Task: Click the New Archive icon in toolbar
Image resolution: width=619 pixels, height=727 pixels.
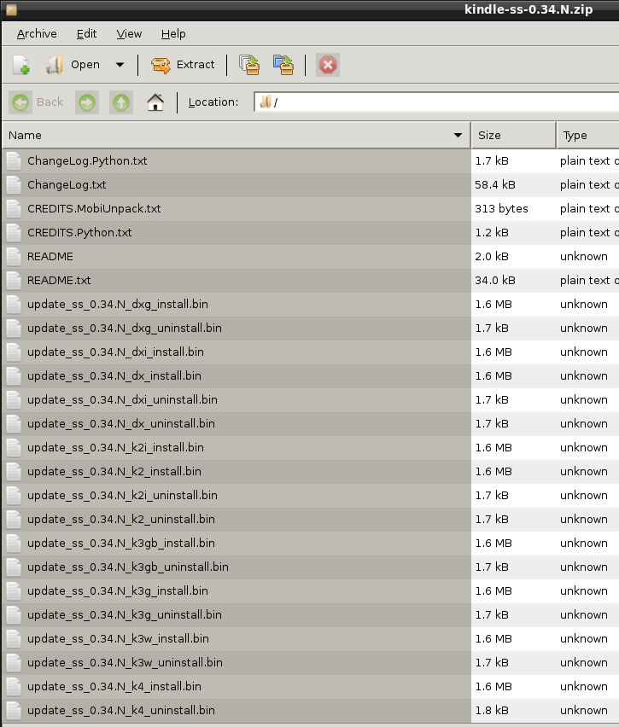Action: coord(21,65)
